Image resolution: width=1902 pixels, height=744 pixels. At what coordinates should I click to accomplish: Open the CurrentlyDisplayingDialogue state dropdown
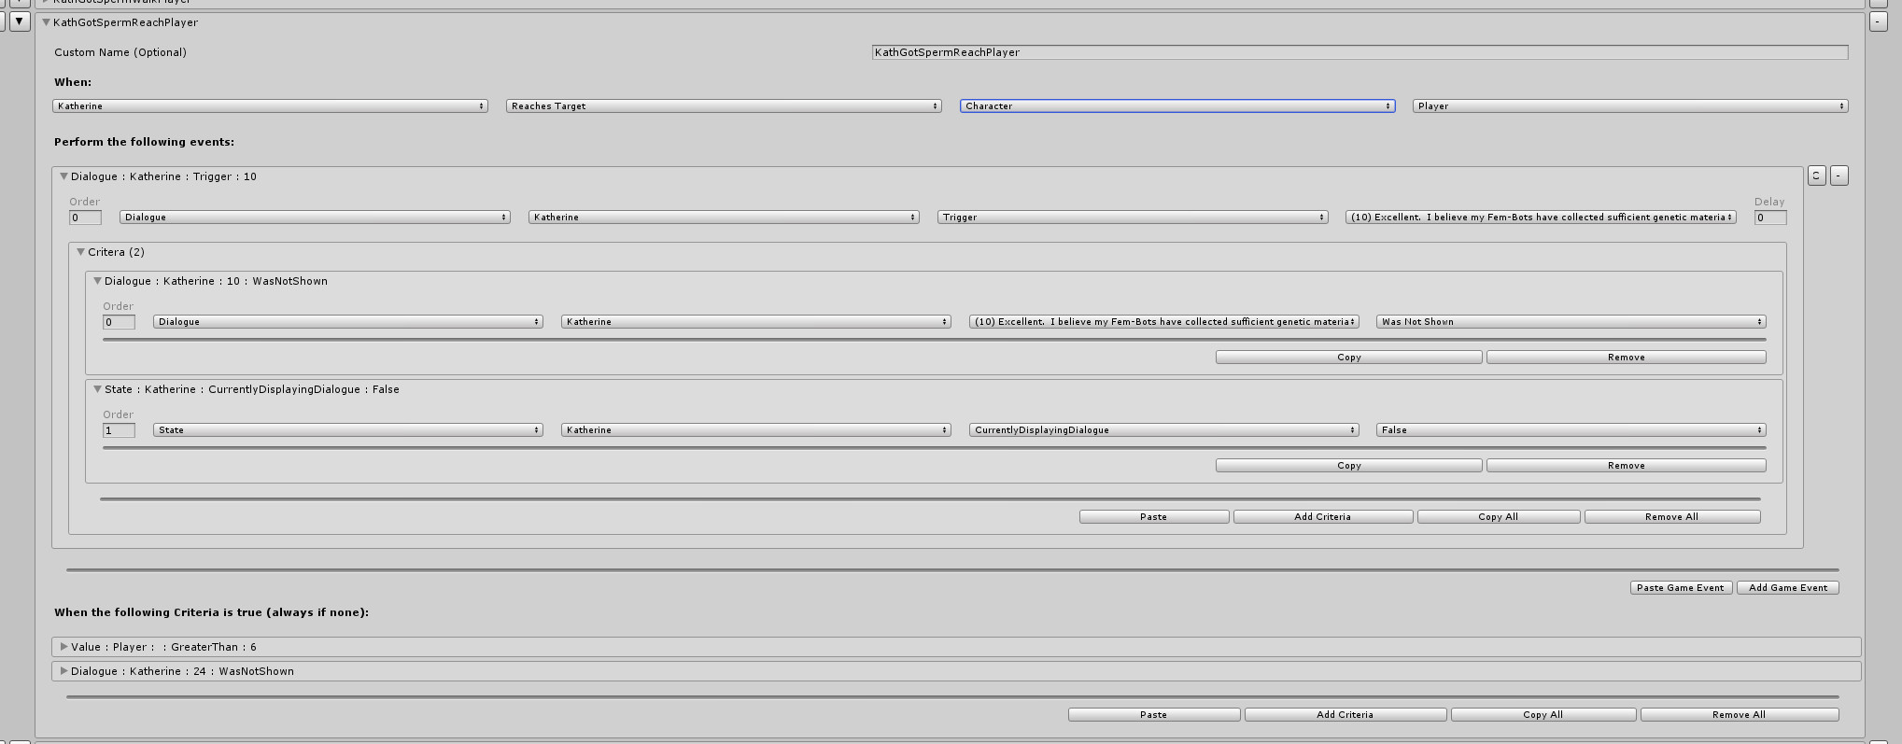(1163, 430)
